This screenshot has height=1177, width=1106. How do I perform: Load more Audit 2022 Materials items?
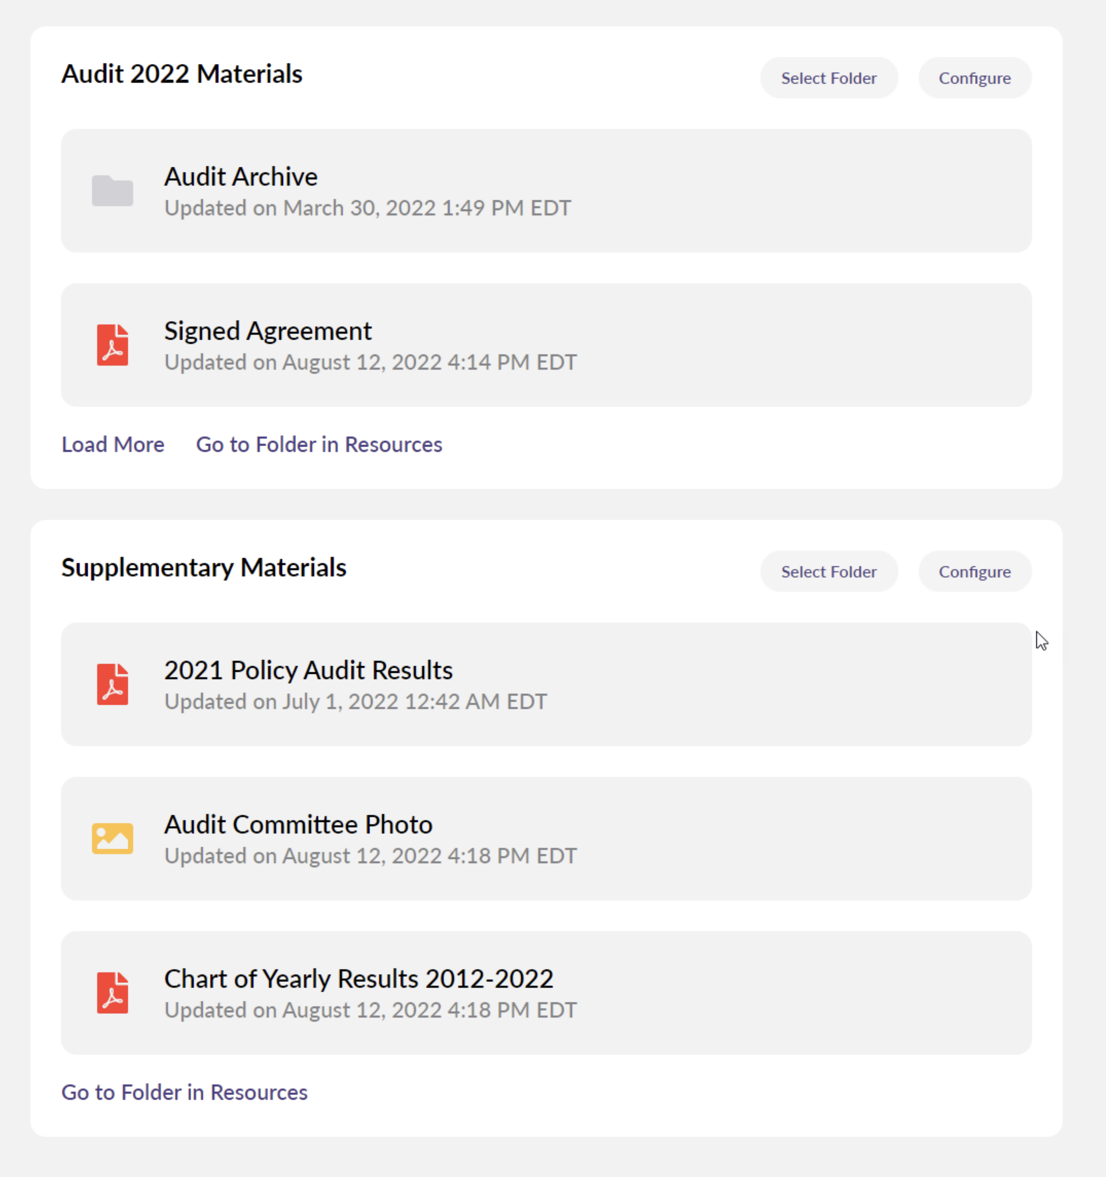[x=113, y=444]
